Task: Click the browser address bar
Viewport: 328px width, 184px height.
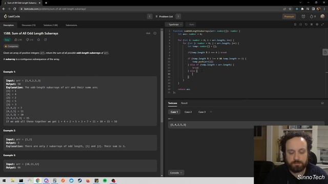Action: (x=151, y=9)
